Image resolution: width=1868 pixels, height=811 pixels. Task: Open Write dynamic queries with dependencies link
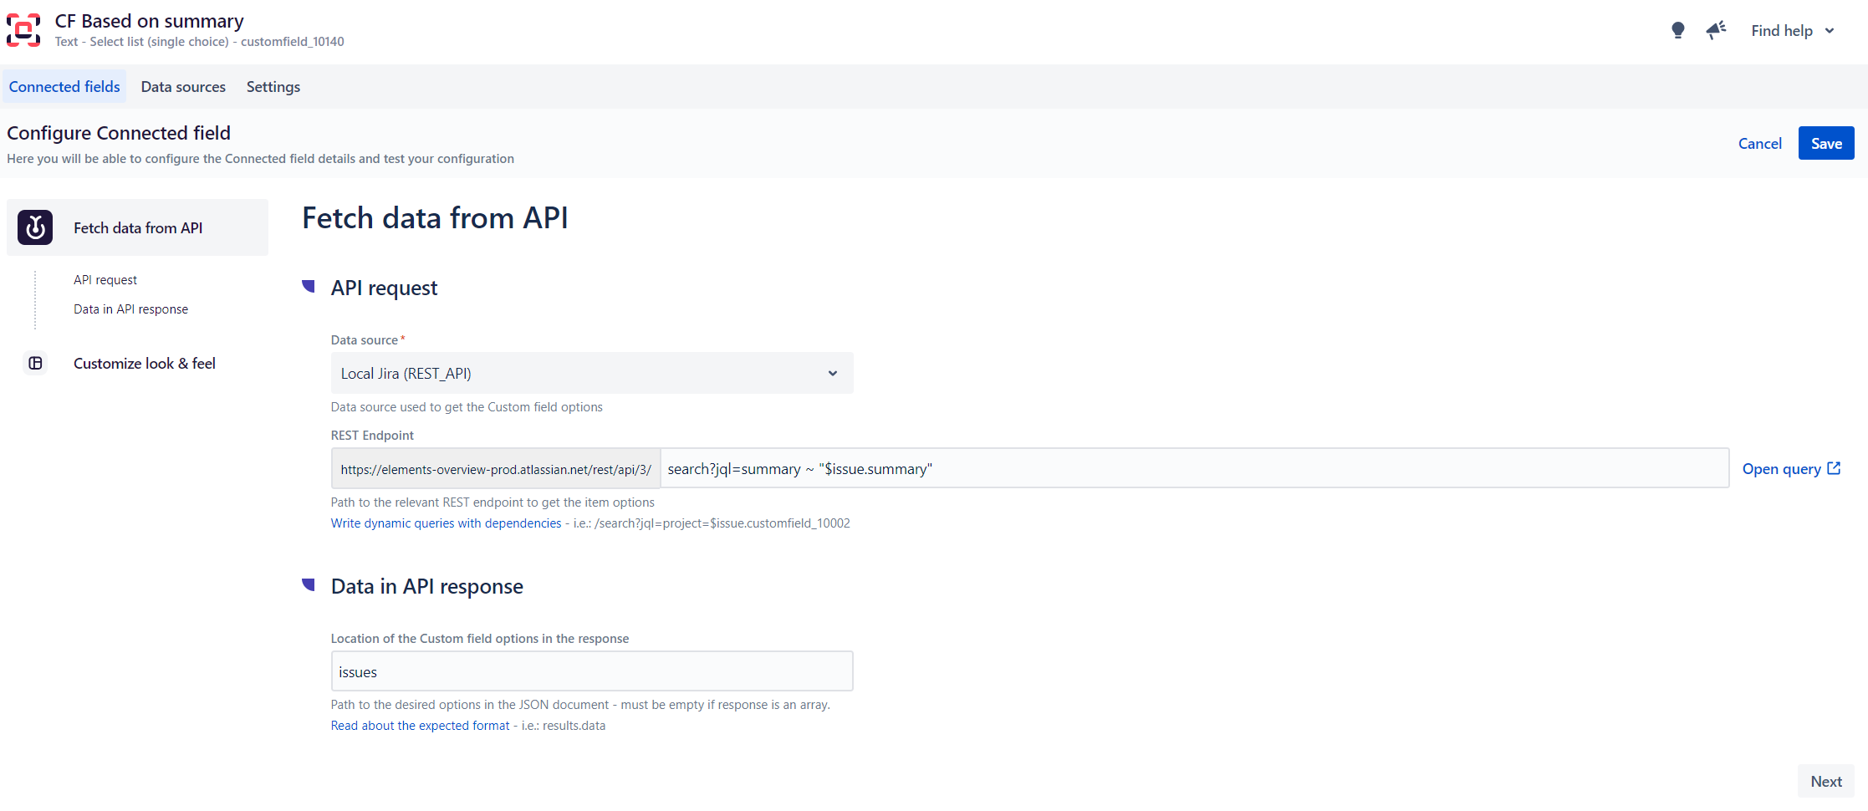pyautogui.click(x=446, y=523)
